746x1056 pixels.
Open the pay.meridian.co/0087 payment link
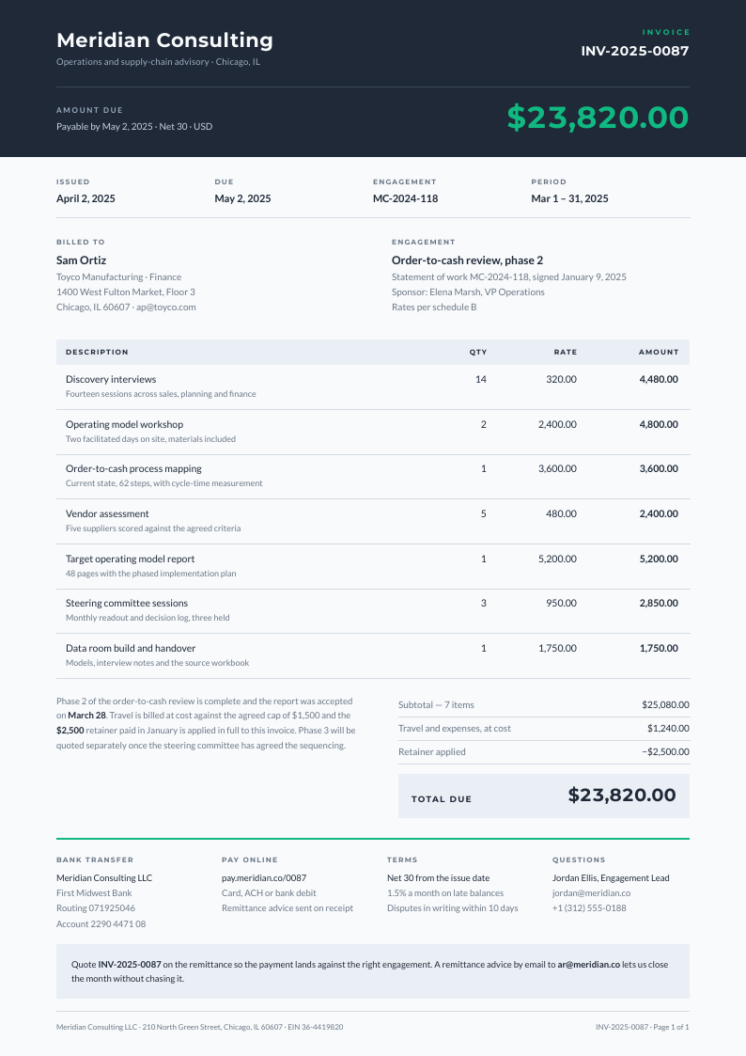click(x=264, y=878)
